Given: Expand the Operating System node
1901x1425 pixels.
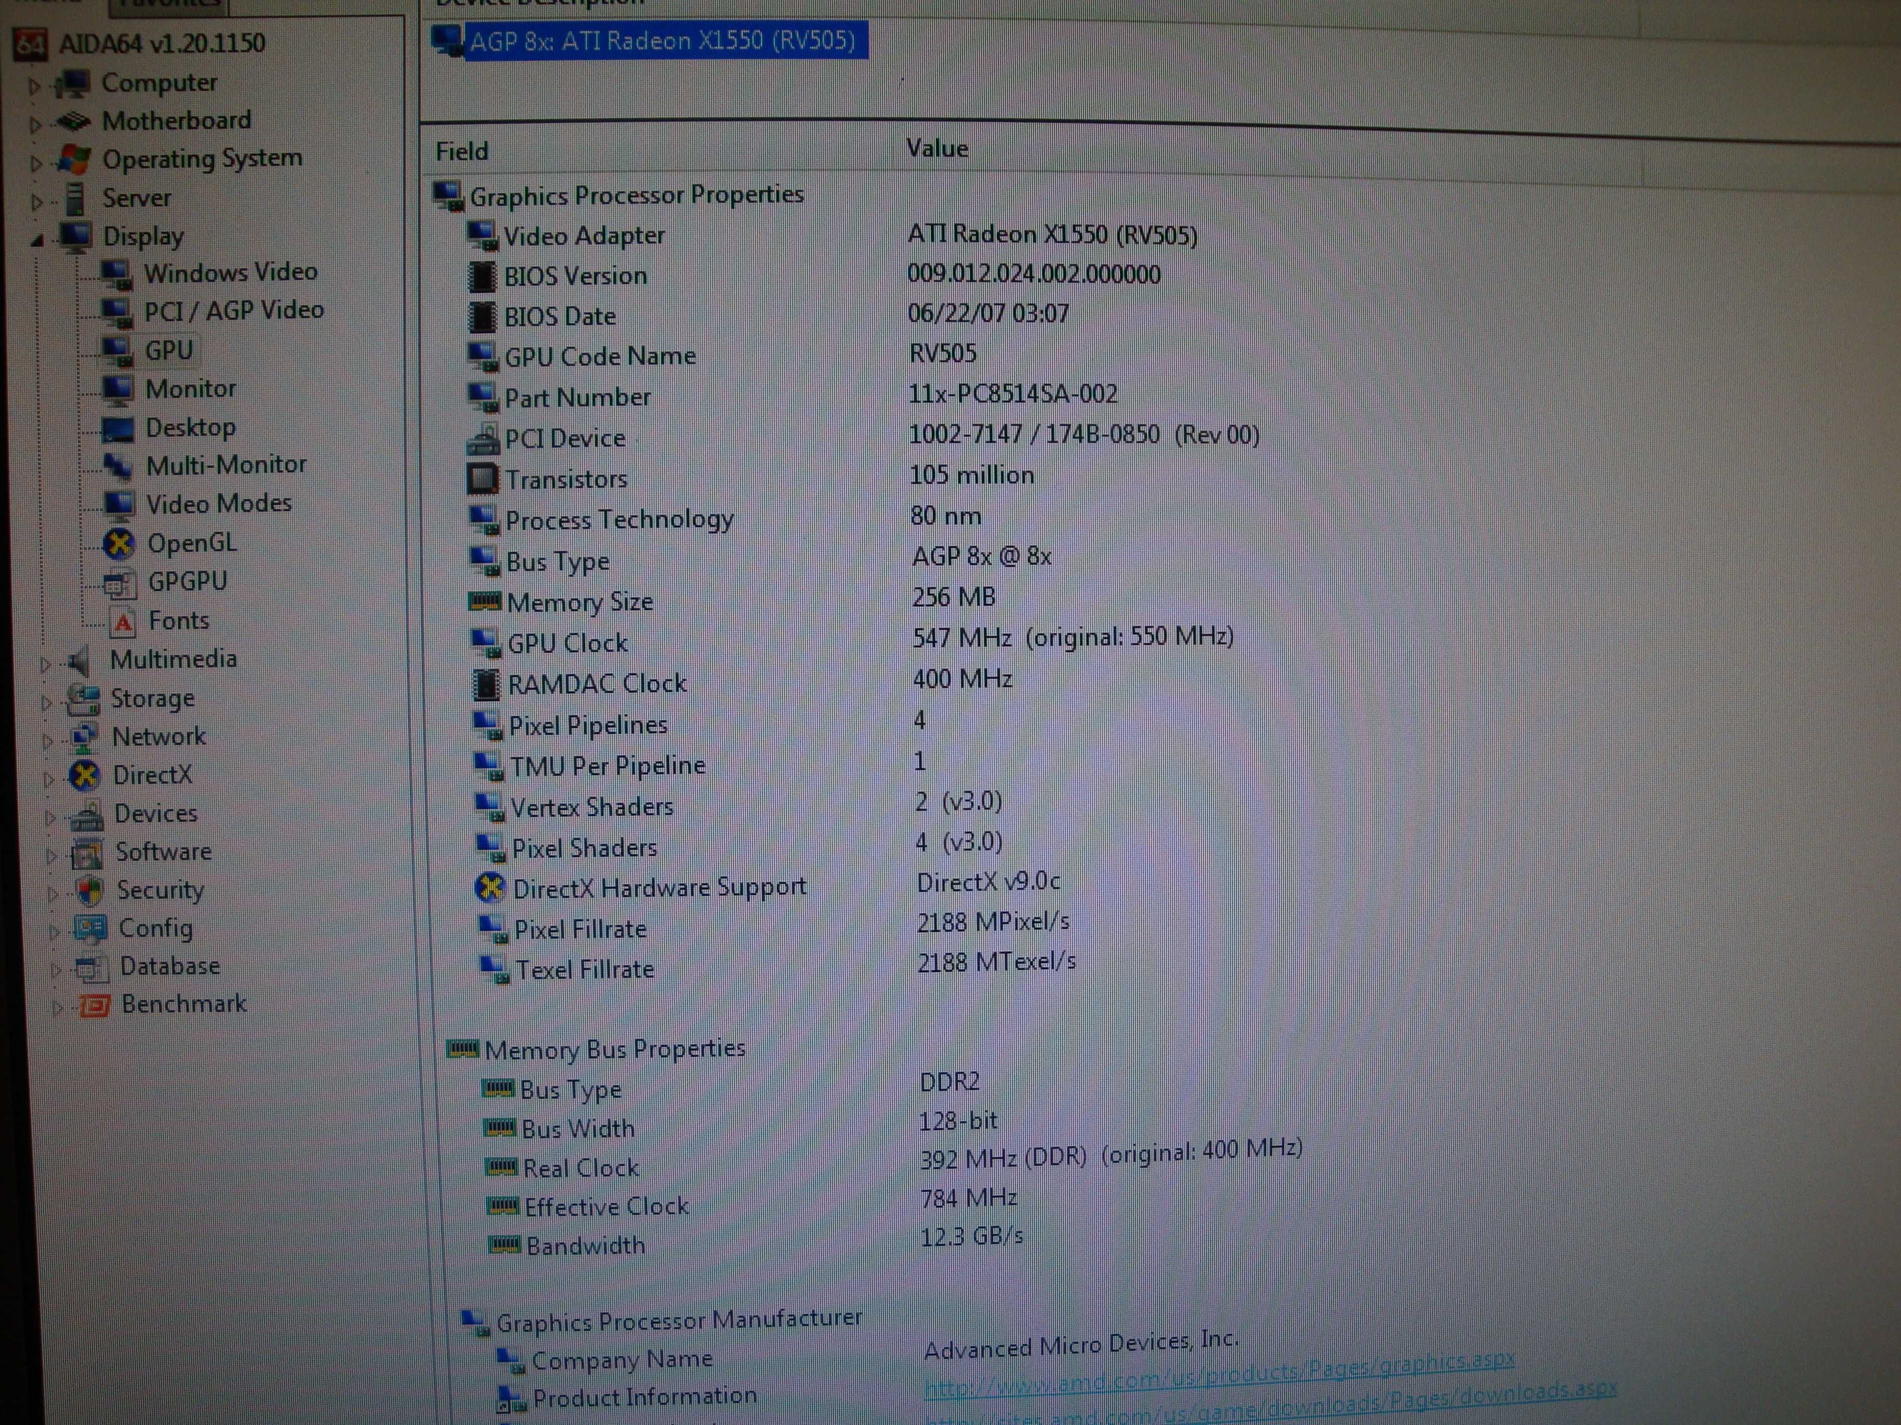Looking at the screenshot, I should pyautogui.click(x=36, y=162).
